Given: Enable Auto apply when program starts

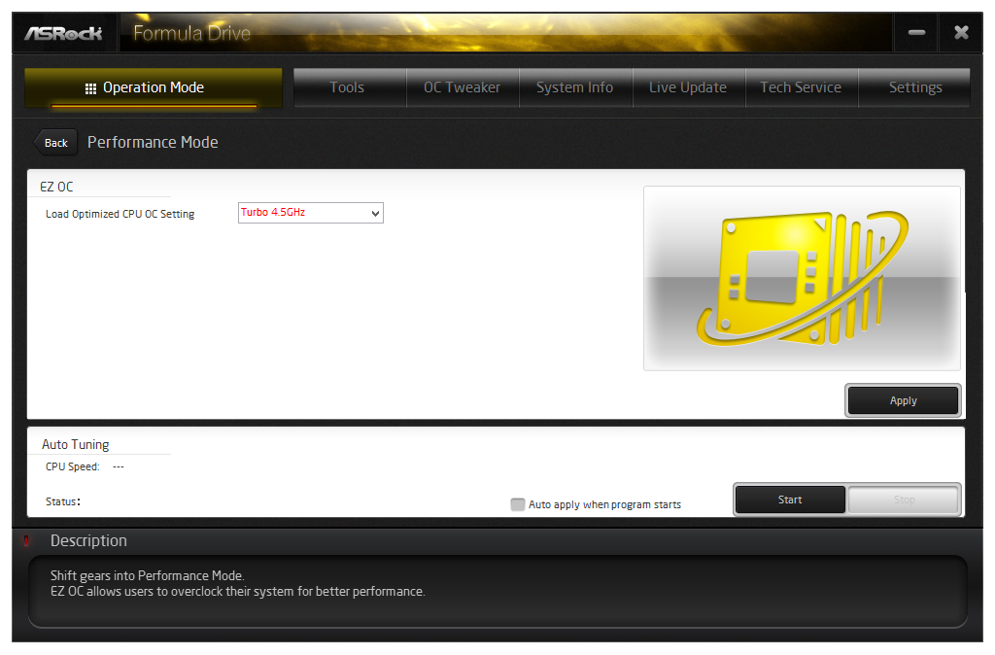Looking at the screenshot, I should pyautogui.click(x=518, y=504).
